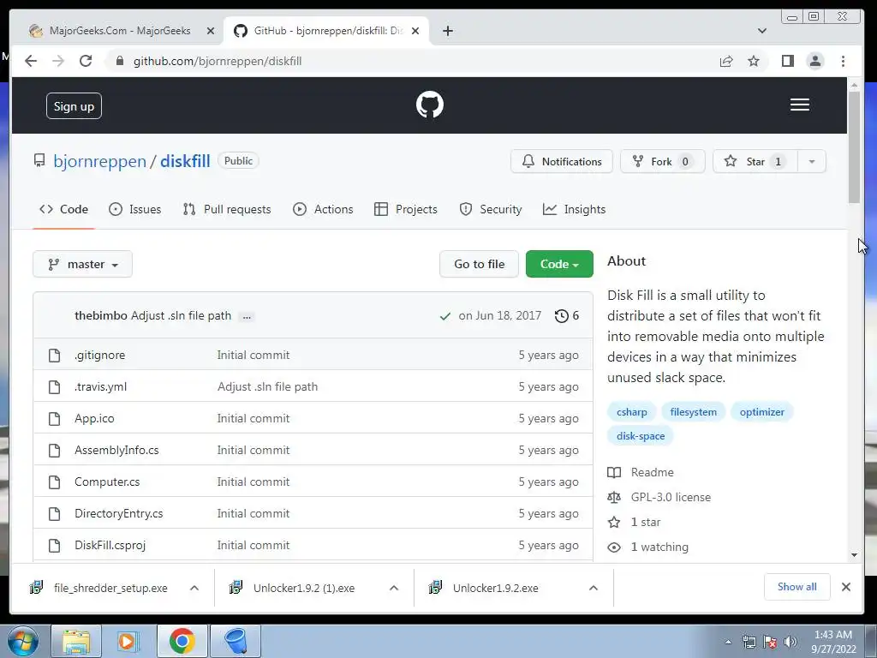The image size is (877, 658).
Task: Click the page vertical scrollbar thumb
Action: [x=854, y=147]
